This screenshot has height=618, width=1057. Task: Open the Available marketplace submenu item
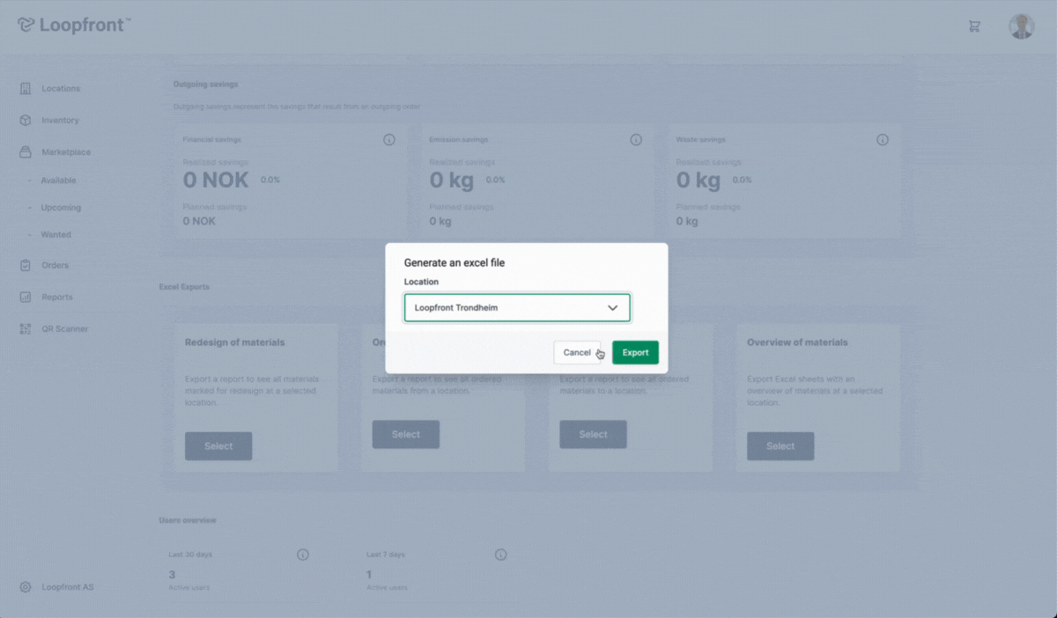58,180
